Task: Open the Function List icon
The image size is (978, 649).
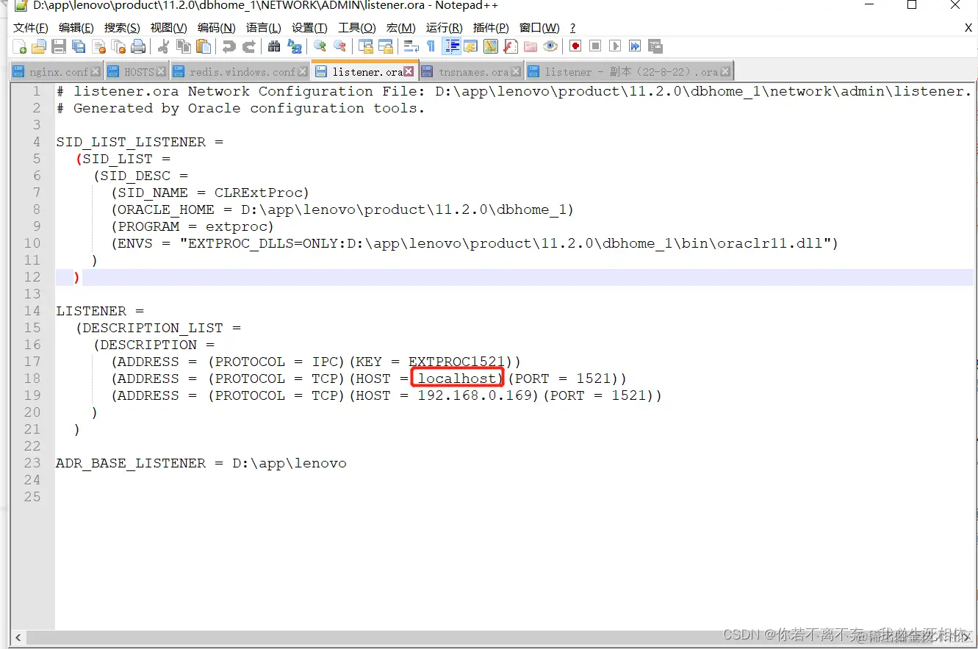Action: tap(510, 46)
